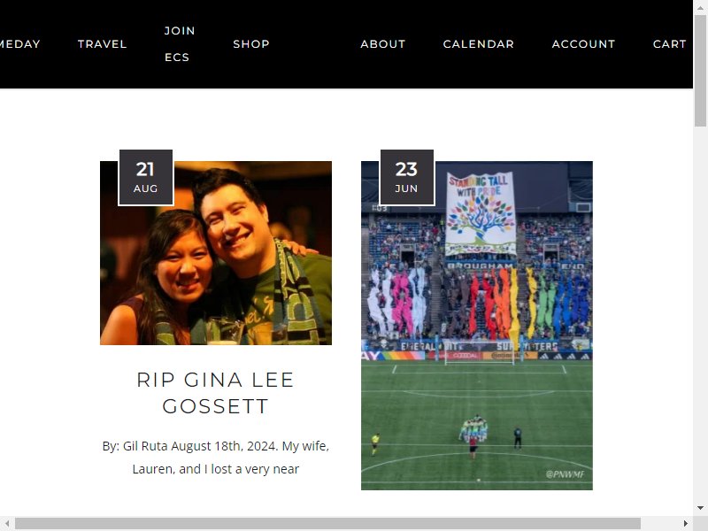This screenshot has height=531, width=708.
Task: Go to the Shop page
Action: tap(251, 43)
